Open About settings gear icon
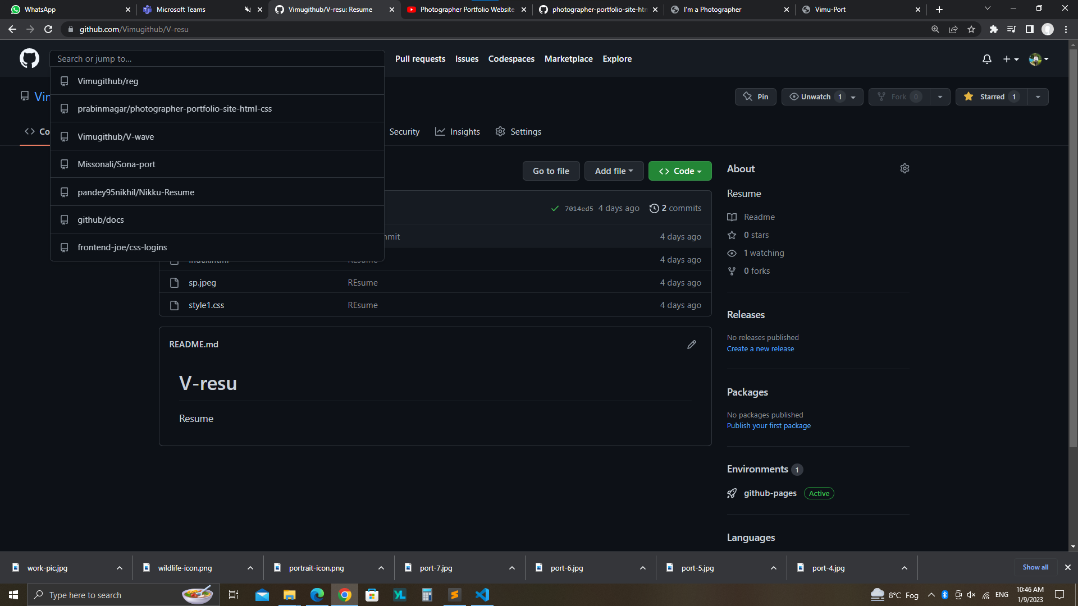The width and height of the screenshot is (1078, 606). [905, 168]
